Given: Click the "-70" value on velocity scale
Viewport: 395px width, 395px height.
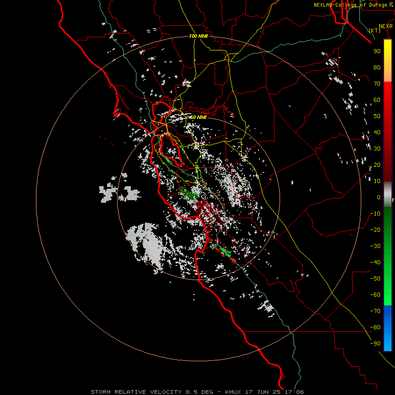Looking at the screenshot, I should tap(375, 311).
